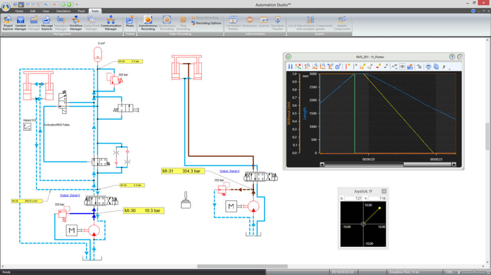Screen dimensions: 491x275
Task: Close the Joystick JY panel
Action: (x=384, y=191)
